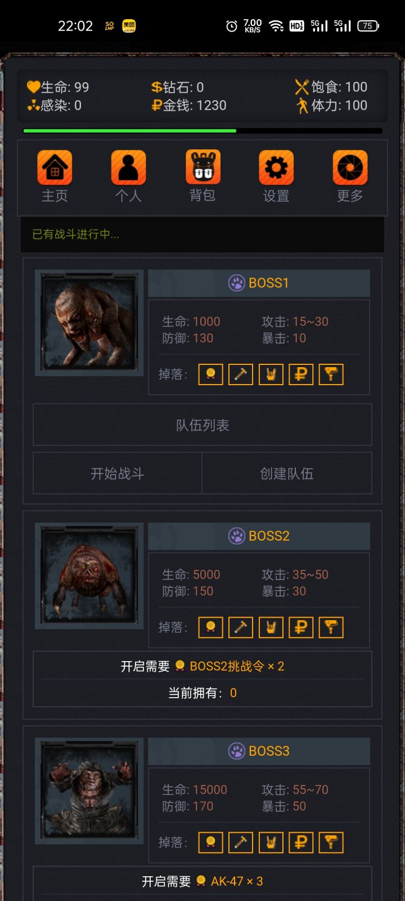Tap the BOSS2挑战令 requirement text
Screen dimensions: 405x901
[x=227, y=666]
